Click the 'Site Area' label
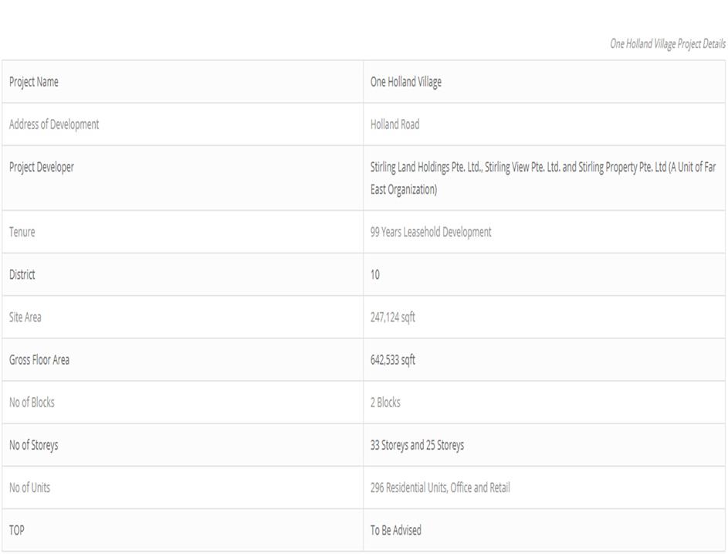The image size is (728, 554). 25,317
